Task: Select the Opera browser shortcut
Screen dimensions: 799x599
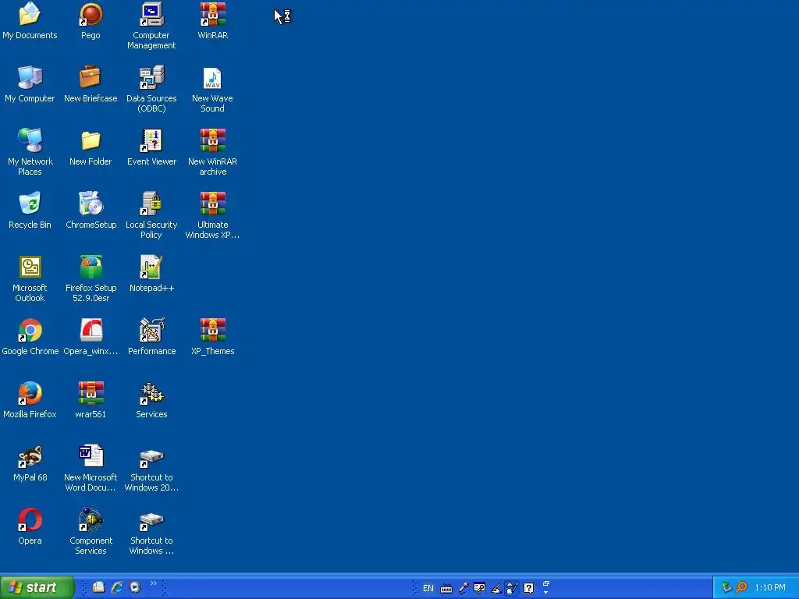Action: [x=30, y=526]
